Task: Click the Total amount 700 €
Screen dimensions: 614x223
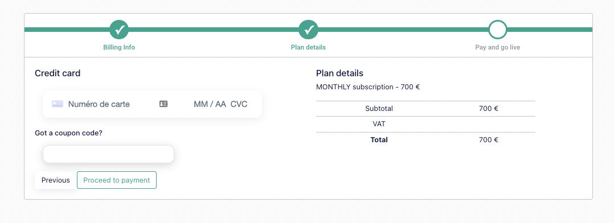Action: pos(488,140)
